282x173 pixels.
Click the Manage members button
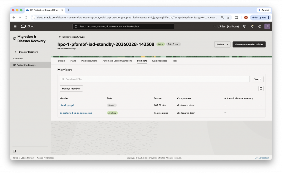coord(71,88)
